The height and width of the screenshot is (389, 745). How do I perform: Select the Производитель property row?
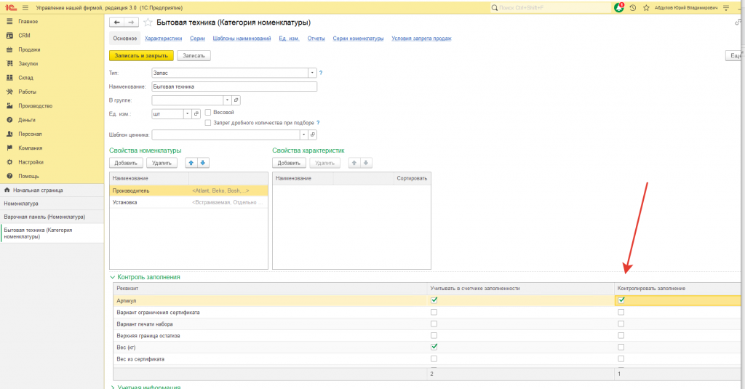(188, 191)
